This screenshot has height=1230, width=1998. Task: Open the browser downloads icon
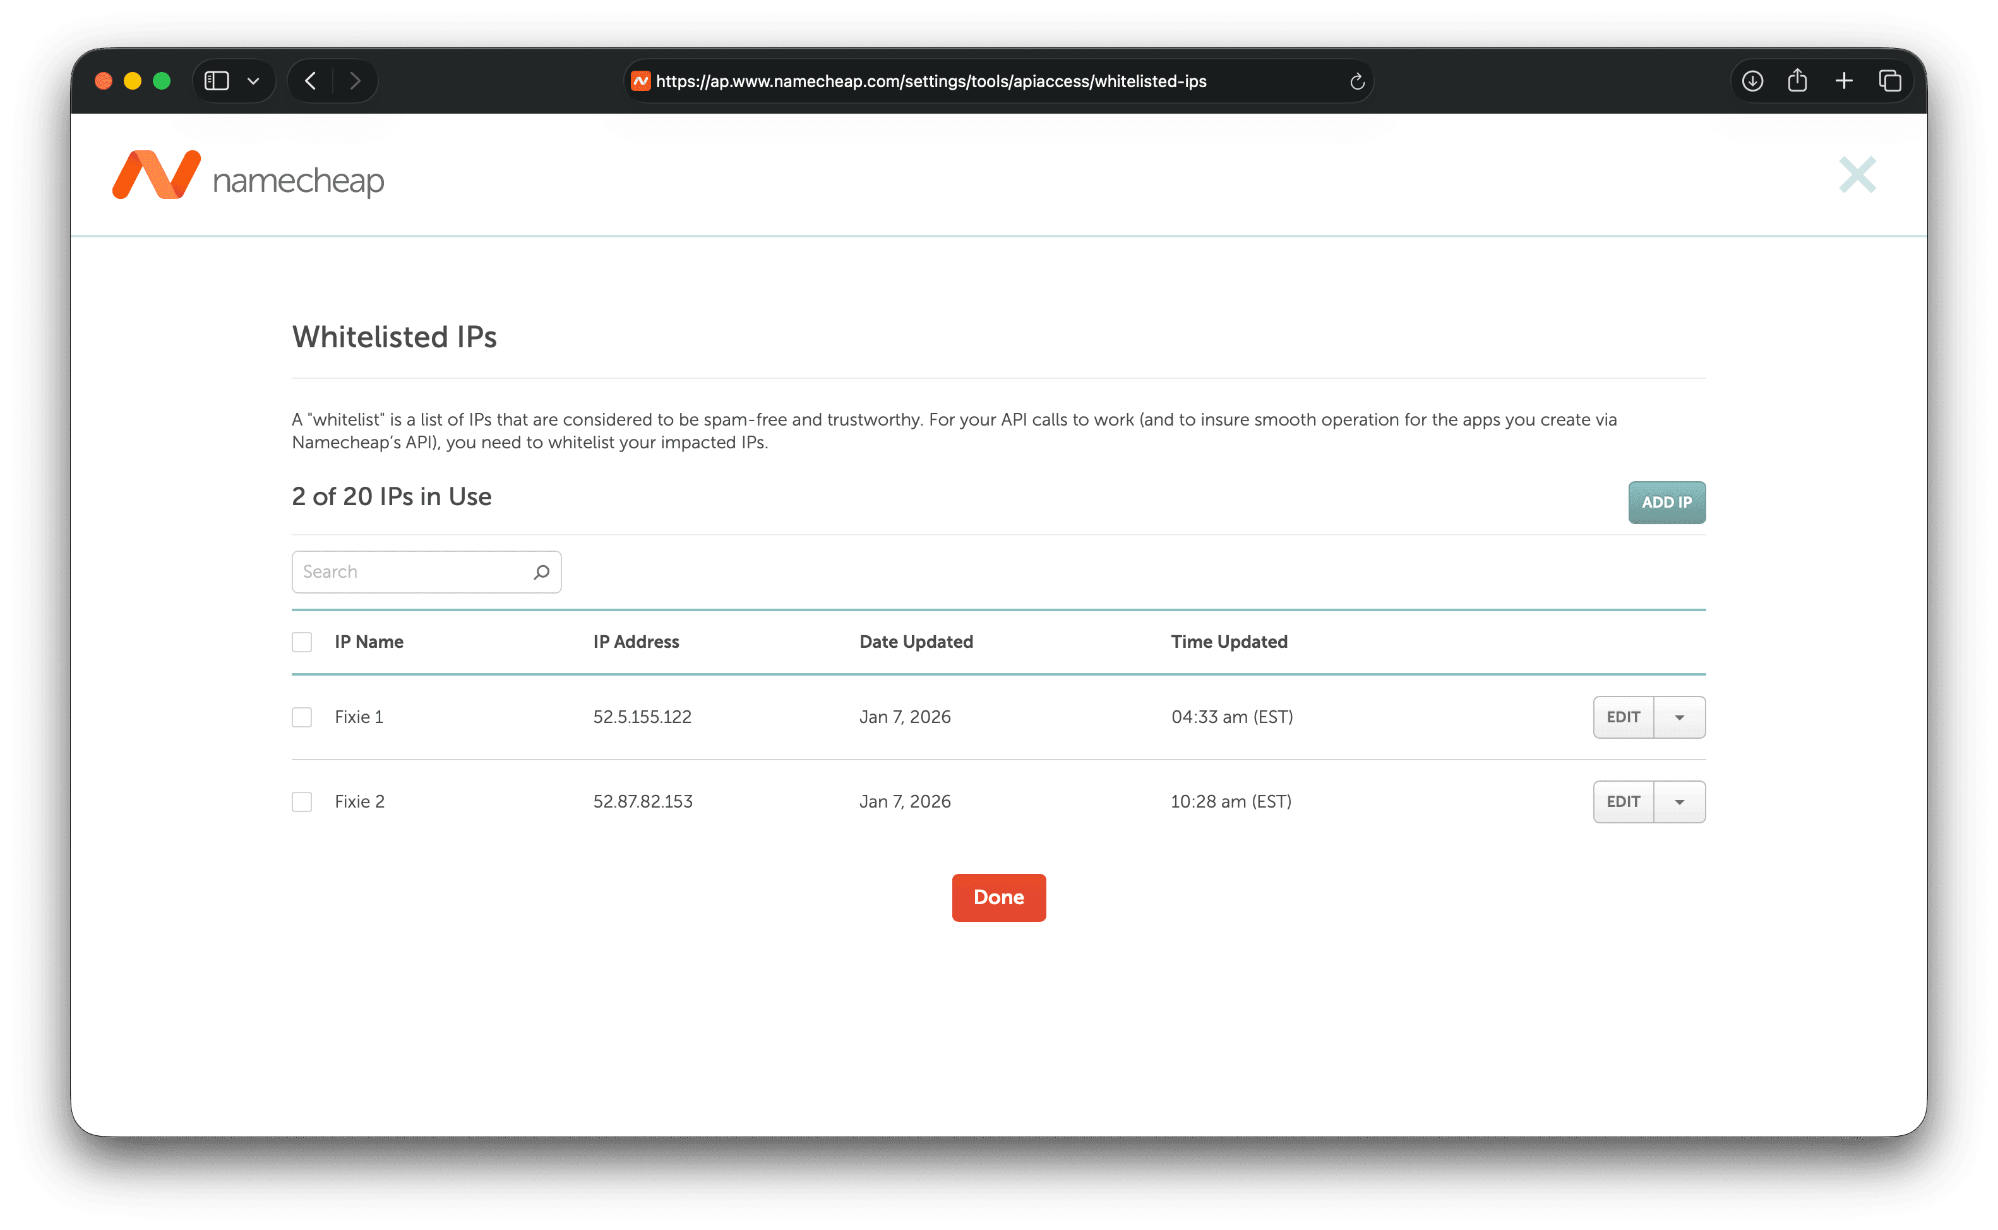point(1753,81)
